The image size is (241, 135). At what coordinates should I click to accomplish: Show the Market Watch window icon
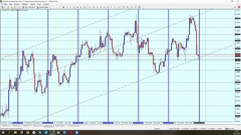point(12,7)
